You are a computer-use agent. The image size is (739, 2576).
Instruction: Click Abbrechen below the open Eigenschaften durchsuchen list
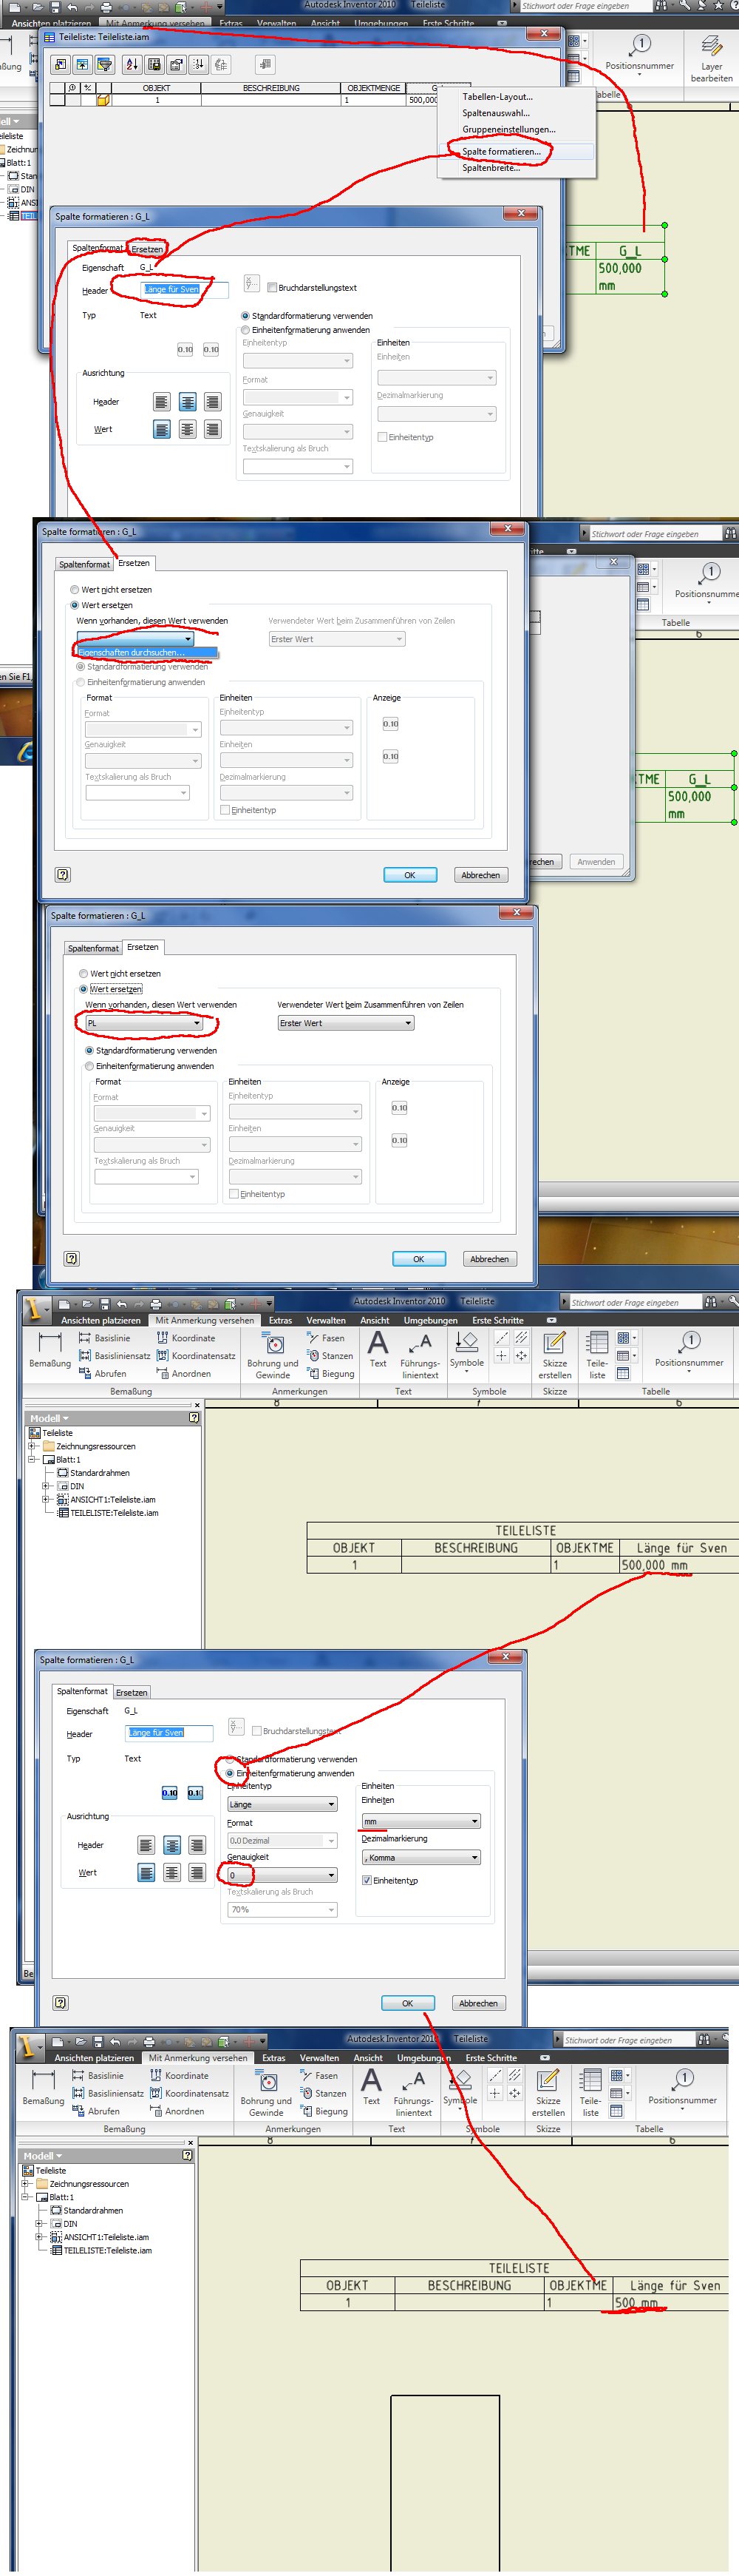[480, 875]
